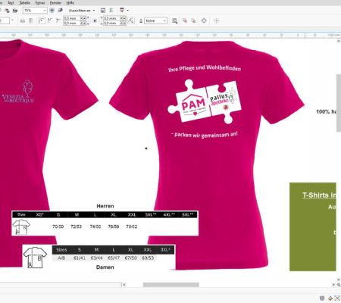Click the quick customize plus icon
Viewport: 341px width, 303px height.
coord(216,20)
